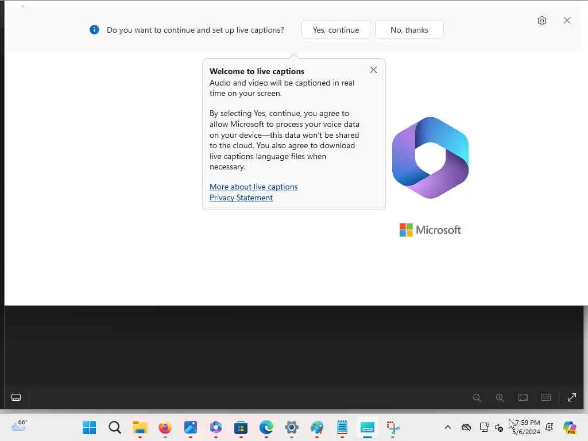The height and width of the screenshot is (441, 588).
Task: Toggle the filmstrip icon in viewer toolbar
Action: 16,397
